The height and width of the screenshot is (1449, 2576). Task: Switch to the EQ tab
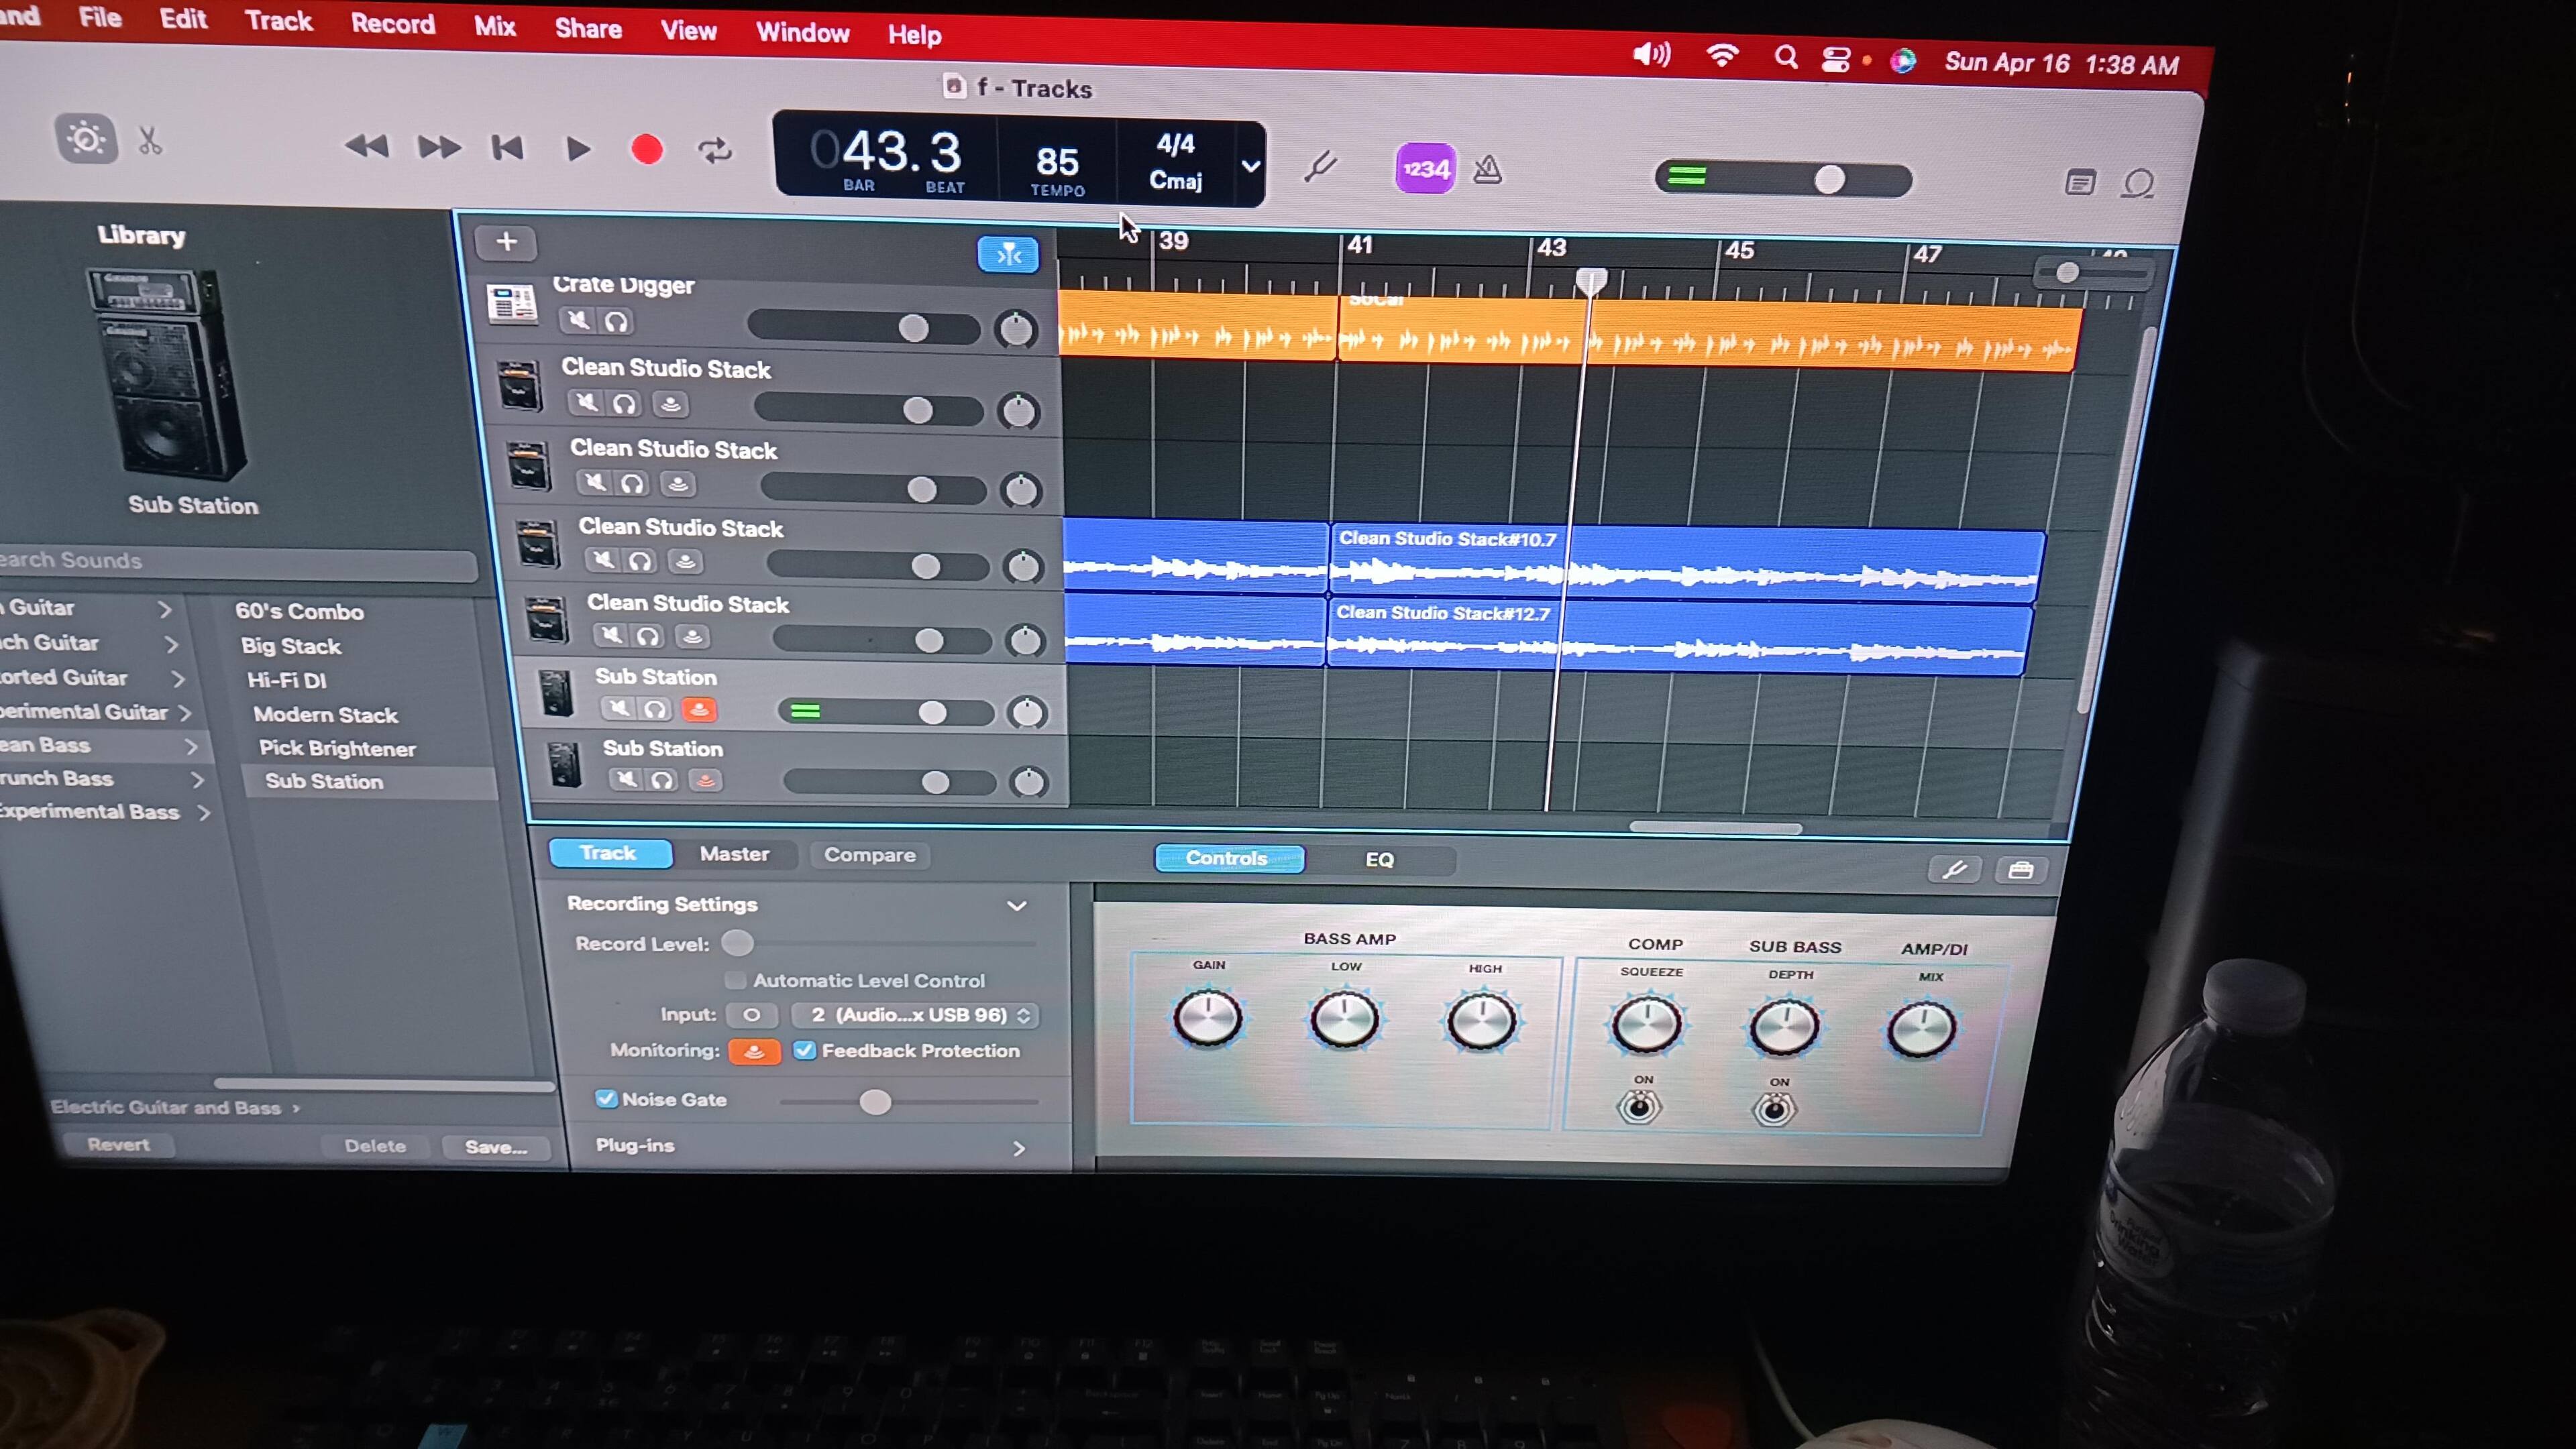tap(1379, 860)
